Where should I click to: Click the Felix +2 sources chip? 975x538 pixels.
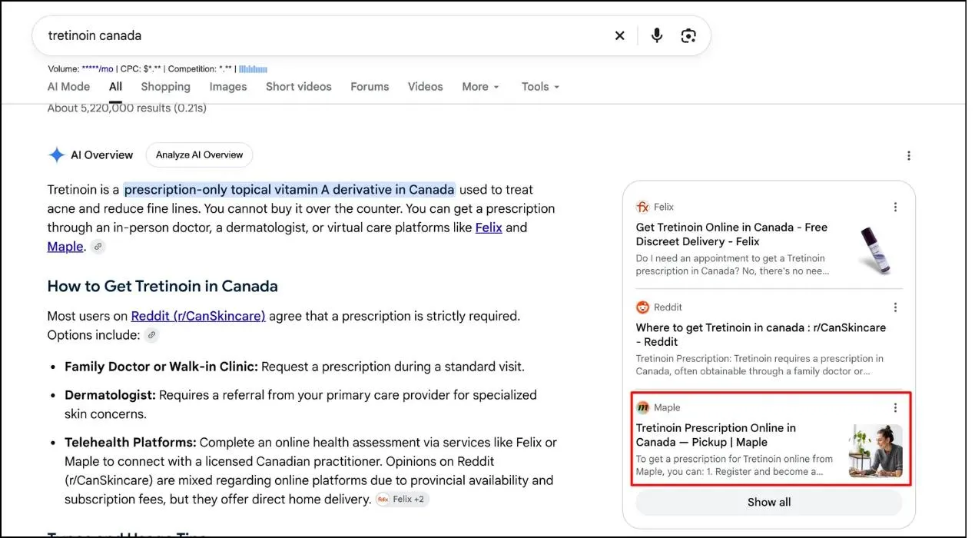(x=402, y=500)
